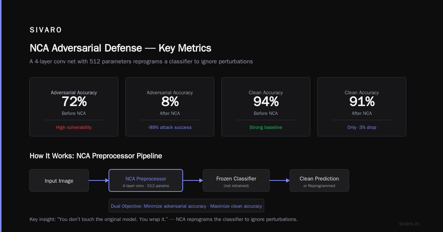Select the NCA Preprocessor box
Screen dimensions: 443x232
coord(146,180)
